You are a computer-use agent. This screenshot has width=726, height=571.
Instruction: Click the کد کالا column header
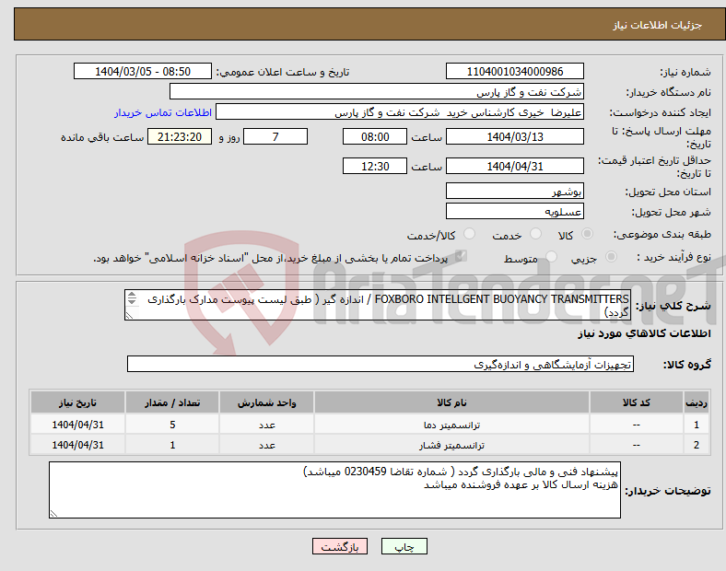637,402
